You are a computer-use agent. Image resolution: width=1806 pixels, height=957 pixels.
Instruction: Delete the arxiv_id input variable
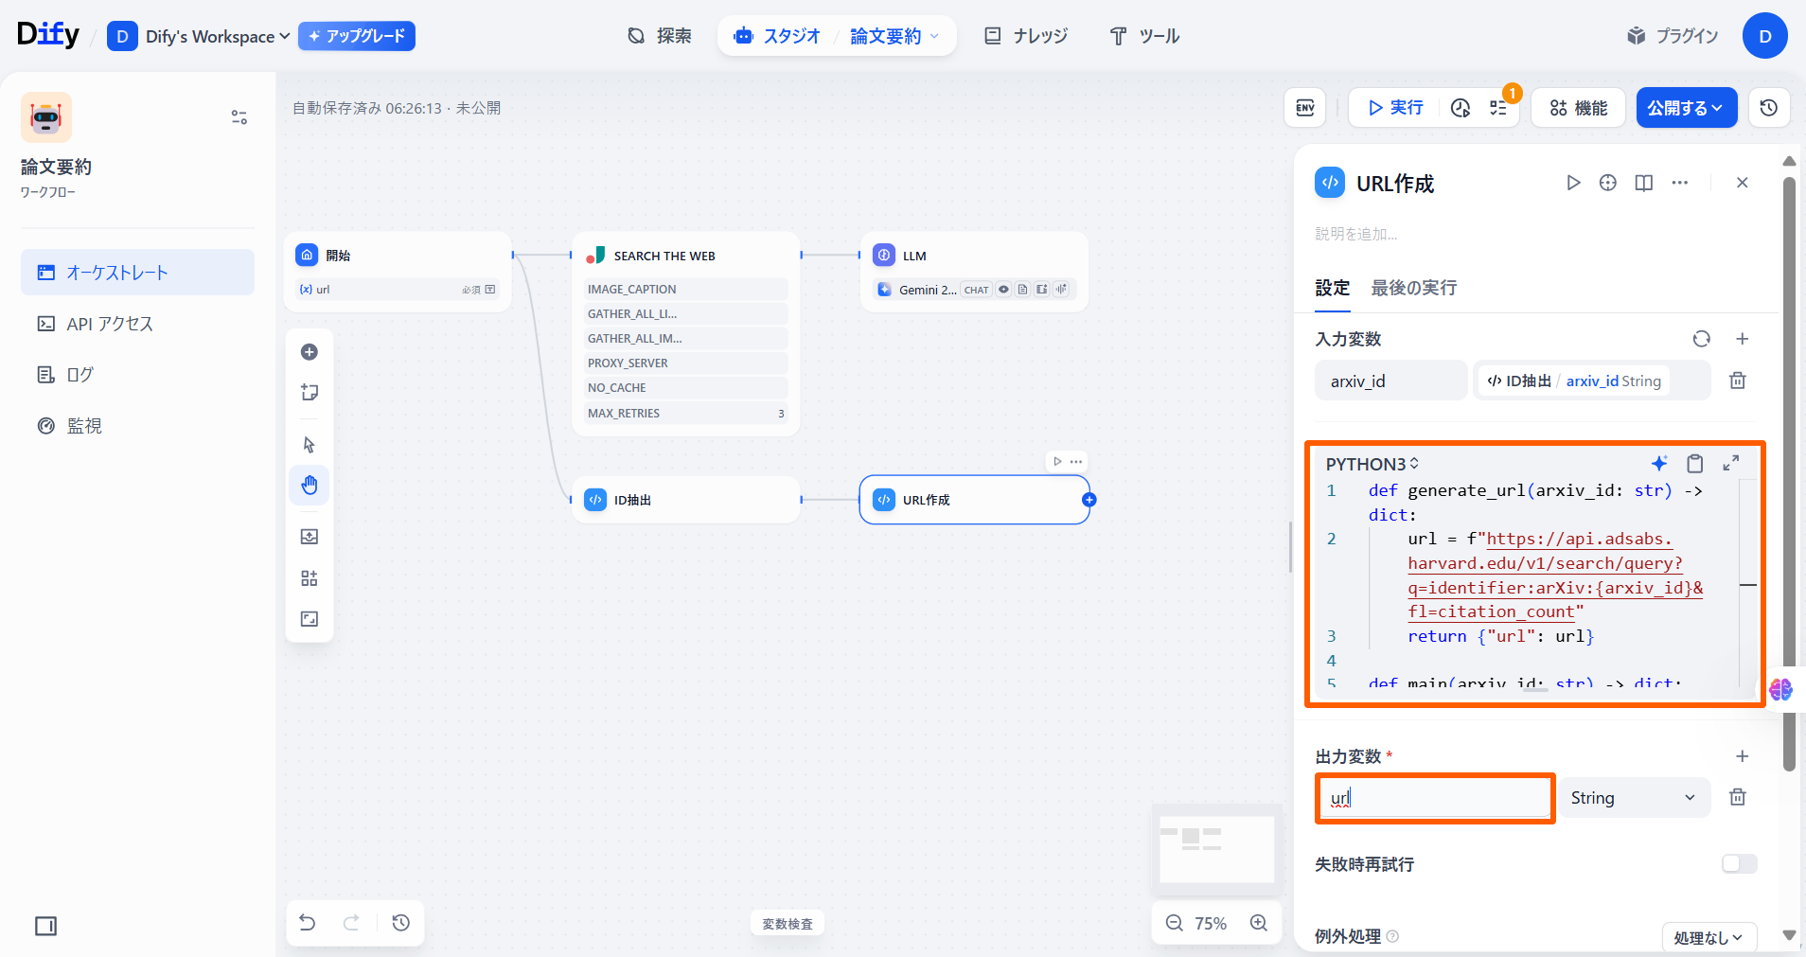(x=1737, y=381)
